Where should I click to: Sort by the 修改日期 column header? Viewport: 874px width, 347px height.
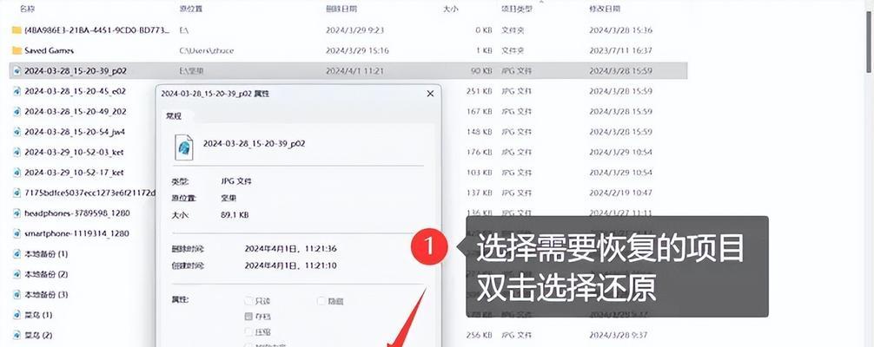pyautogui.click(x=605, y=9)
